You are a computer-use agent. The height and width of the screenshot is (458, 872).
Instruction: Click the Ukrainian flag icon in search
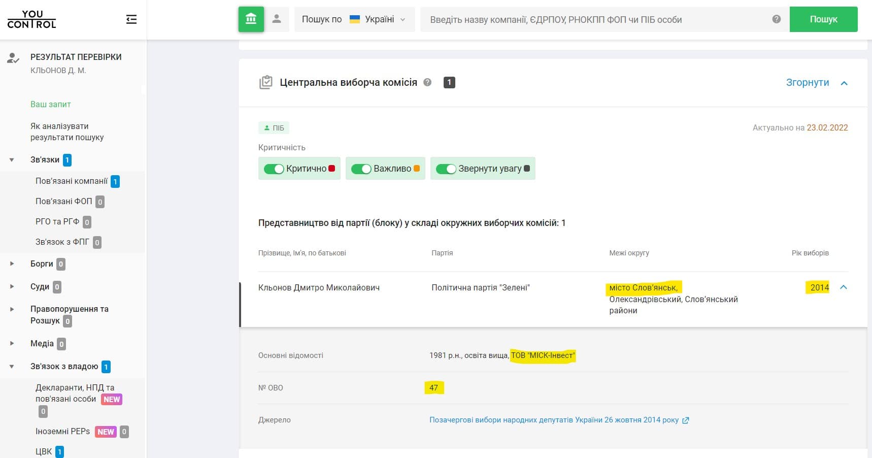coord(355,19)
